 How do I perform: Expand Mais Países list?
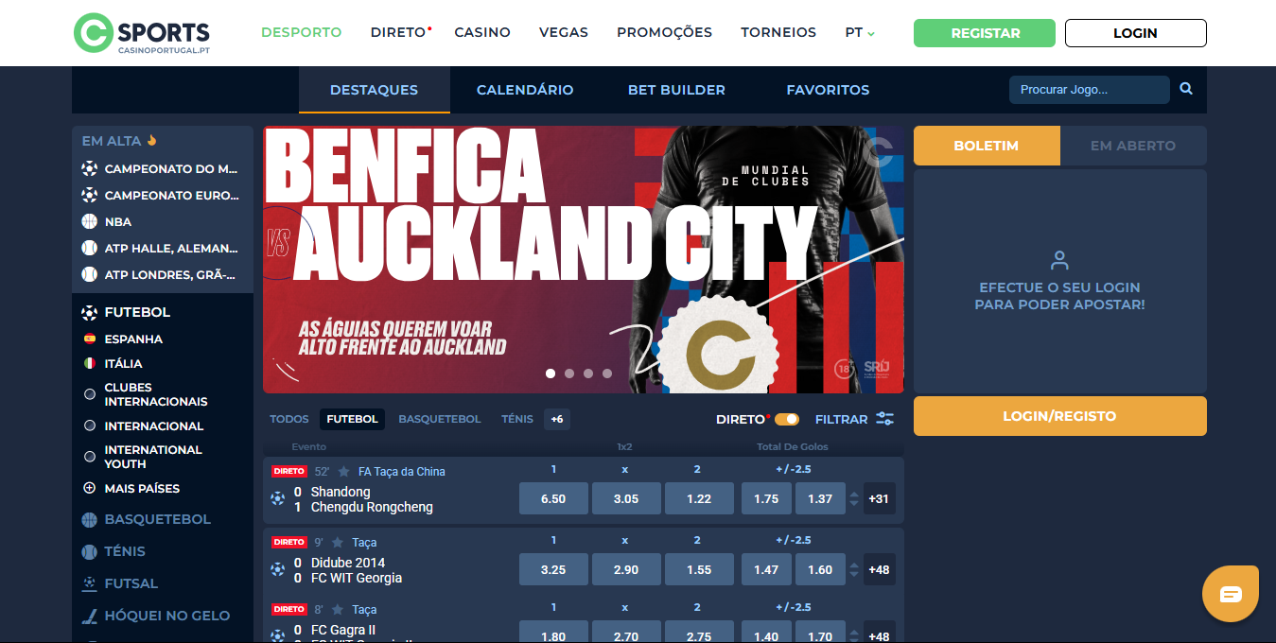click(142, 488)
